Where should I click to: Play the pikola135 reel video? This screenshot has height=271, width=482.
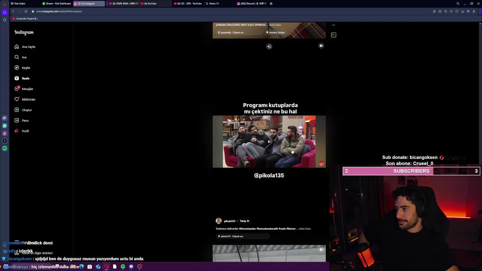pyautogui.click(x=269, y=142)
